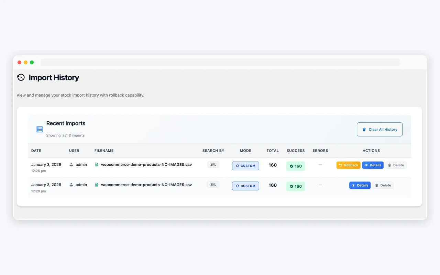
Task: Click the filename link in the second row
Action: [x=146, y=185]
